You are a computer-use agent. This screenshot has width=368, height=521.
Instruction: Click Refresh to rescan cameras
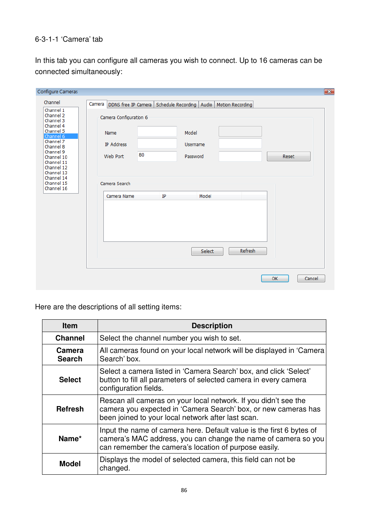click(248, 251)
